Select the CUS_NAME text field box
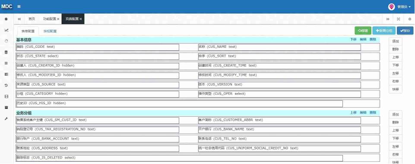The width and height of the screenshot is (415, 164). click(279, 47)
